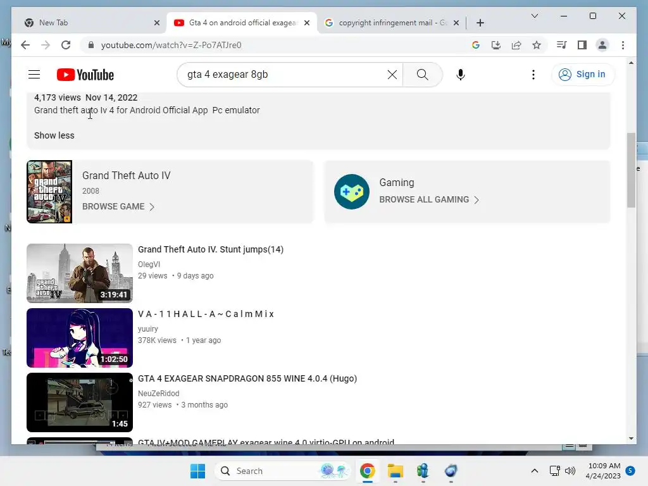The image size is (648, 486).
Task: Open Grand Theft Auto IV. Stunt jumps(14) title
Action: (210, 249)
